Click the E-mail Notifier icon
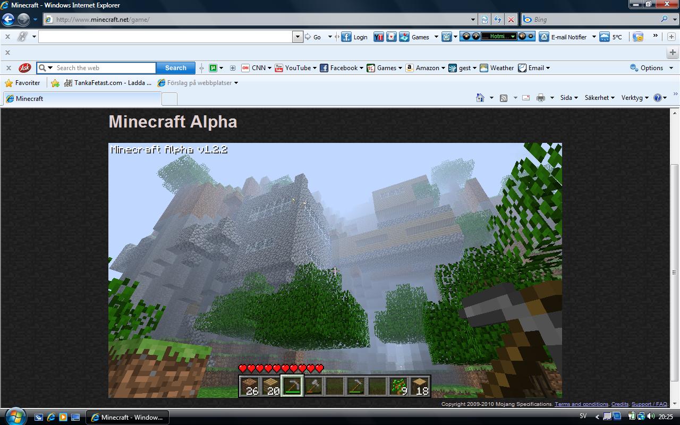The width and height of the screenshot is (680, 425). pos(544,37)
